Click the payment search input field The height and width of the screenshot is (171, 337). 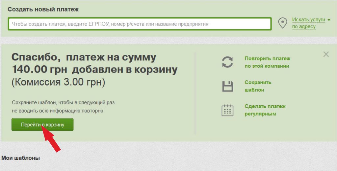(140, 24)
